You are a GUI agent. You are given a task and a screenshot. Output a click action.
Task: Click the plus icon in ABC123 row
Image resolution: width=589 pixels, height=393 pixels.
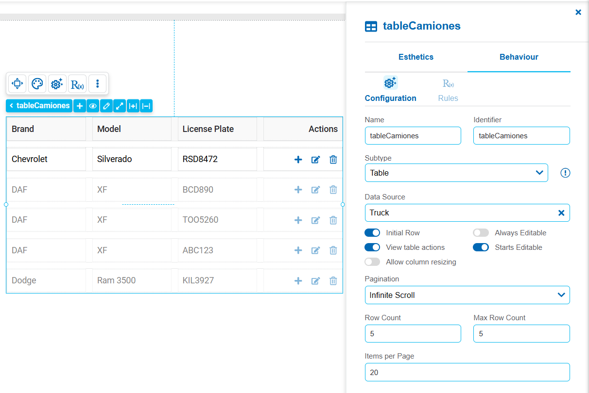(x=298, y=250)
